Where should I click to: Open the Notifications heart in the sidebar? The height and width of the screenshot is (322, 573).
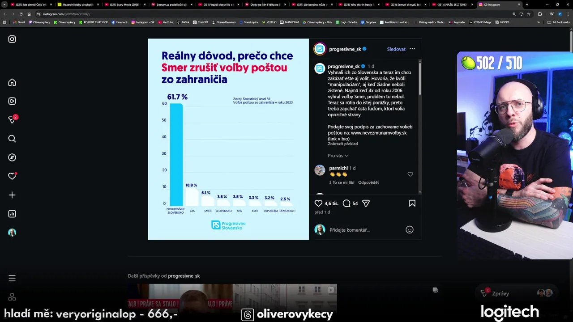click(x=12, y=176)
